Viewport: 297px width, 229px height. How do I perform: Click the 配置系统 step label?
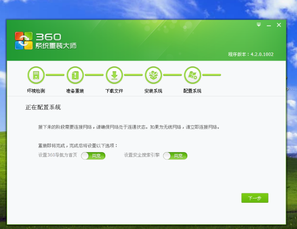tap(192, 91)
